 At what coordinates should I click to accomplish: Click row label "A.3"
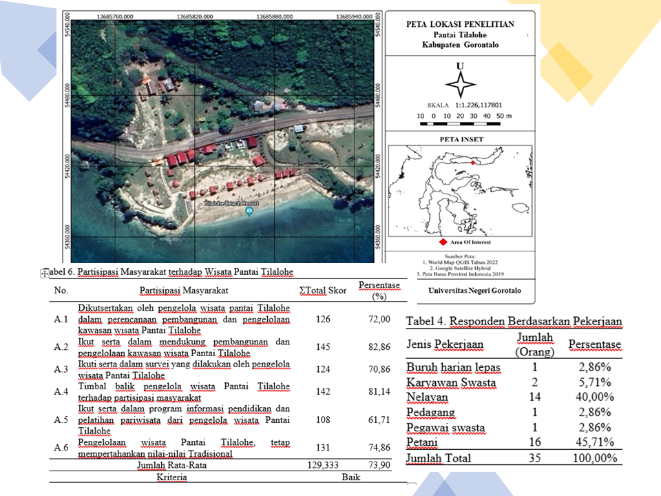[x=61, y=369]
